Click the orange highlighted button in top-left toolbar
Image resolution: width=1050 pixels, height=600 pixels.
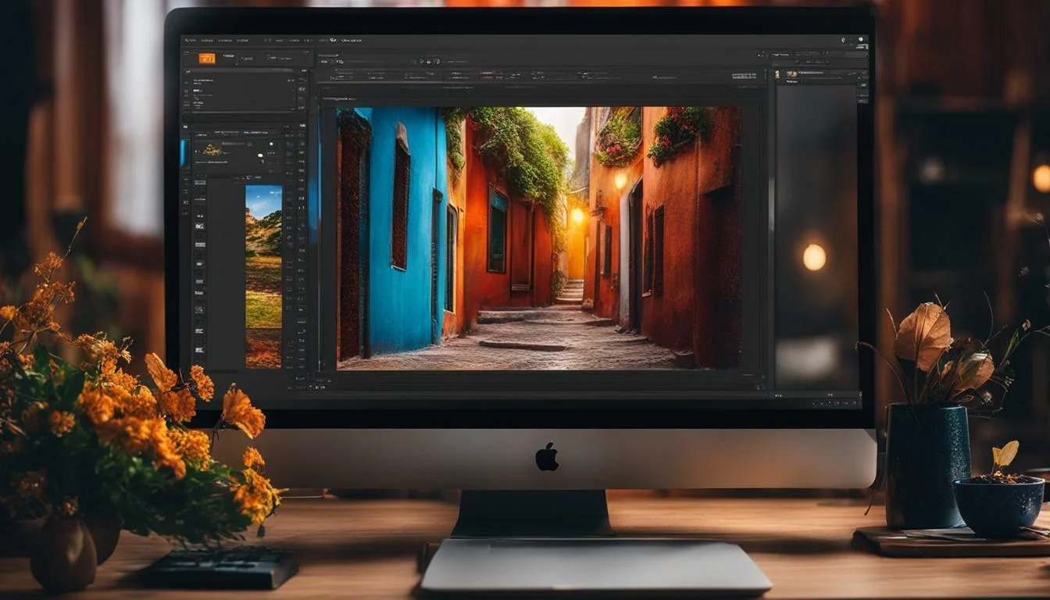click(206, 58)
